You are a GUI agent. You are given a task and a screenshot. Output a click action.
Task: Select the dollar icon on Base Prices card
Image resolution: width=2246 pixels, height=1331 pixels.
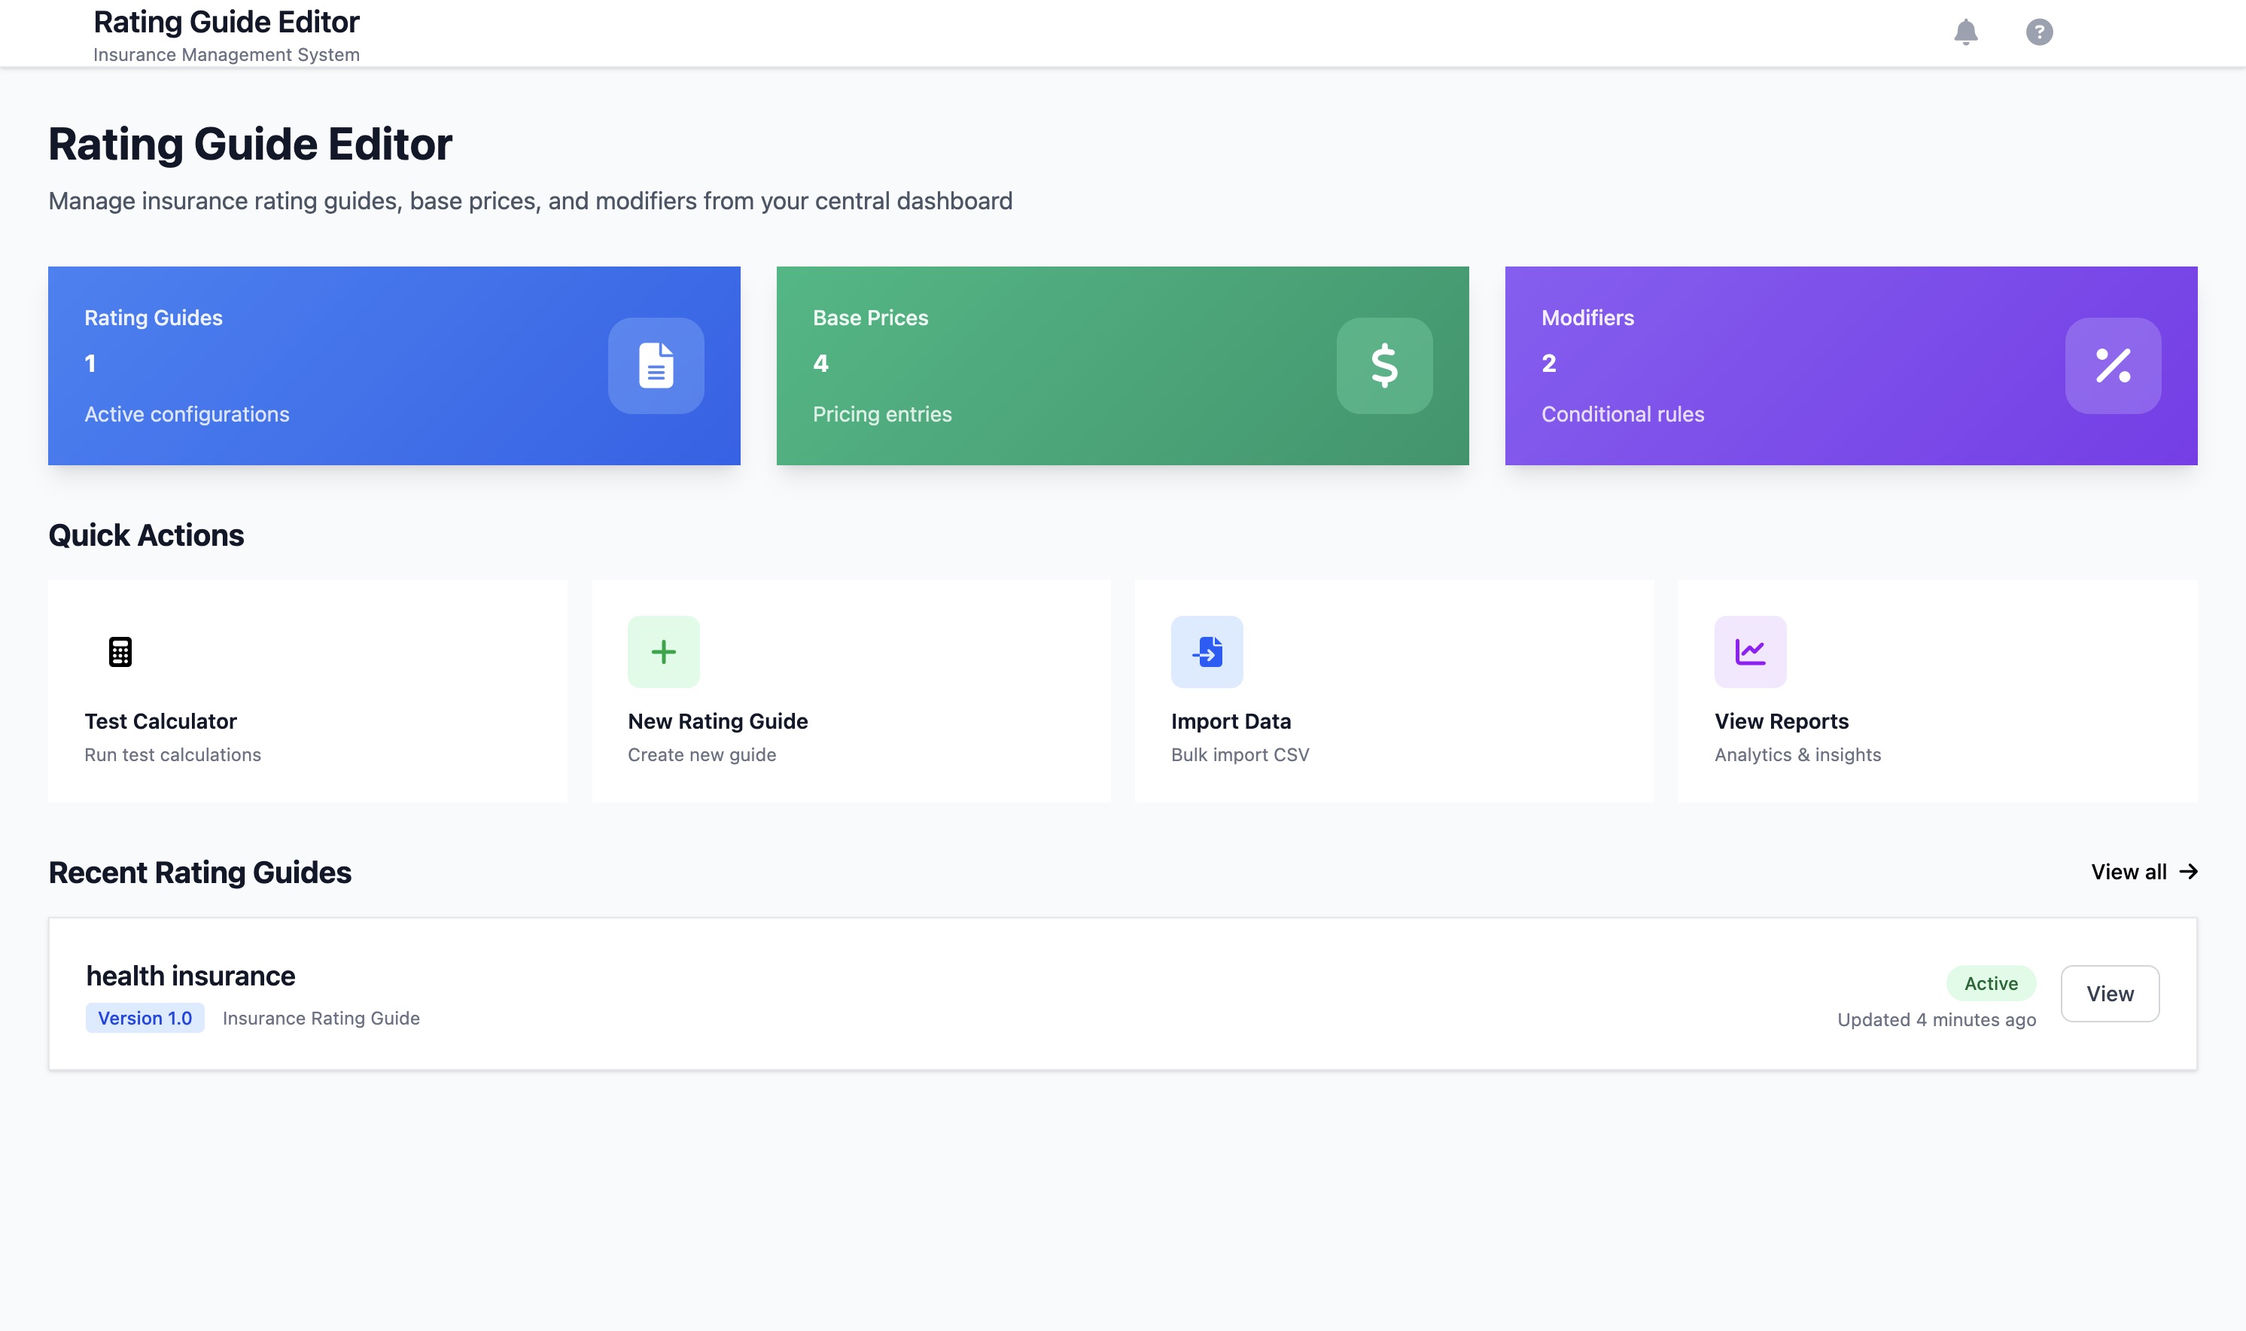[x=1383, y=365]
